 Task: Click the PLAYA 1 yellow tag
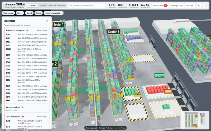131,78
